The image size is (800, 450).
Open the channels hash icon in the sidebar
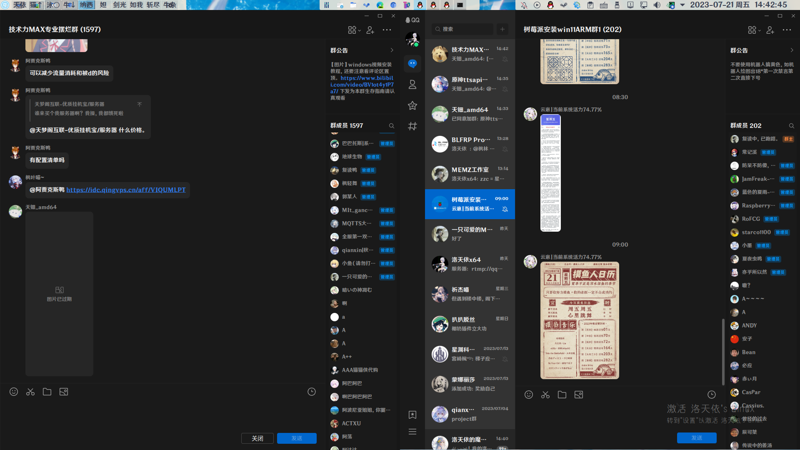pyautogui.click(x=412, y=126)
